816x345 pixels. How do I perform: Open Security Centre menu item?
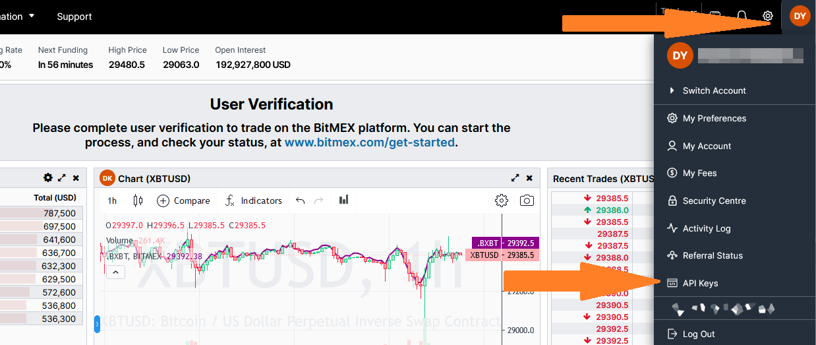[x=714, y=201]
